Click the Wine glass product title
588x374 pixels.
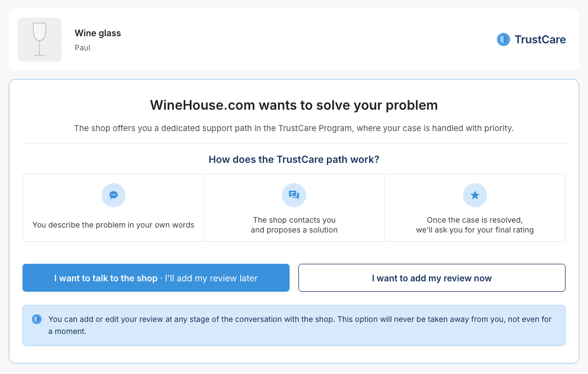click(98, 33)
